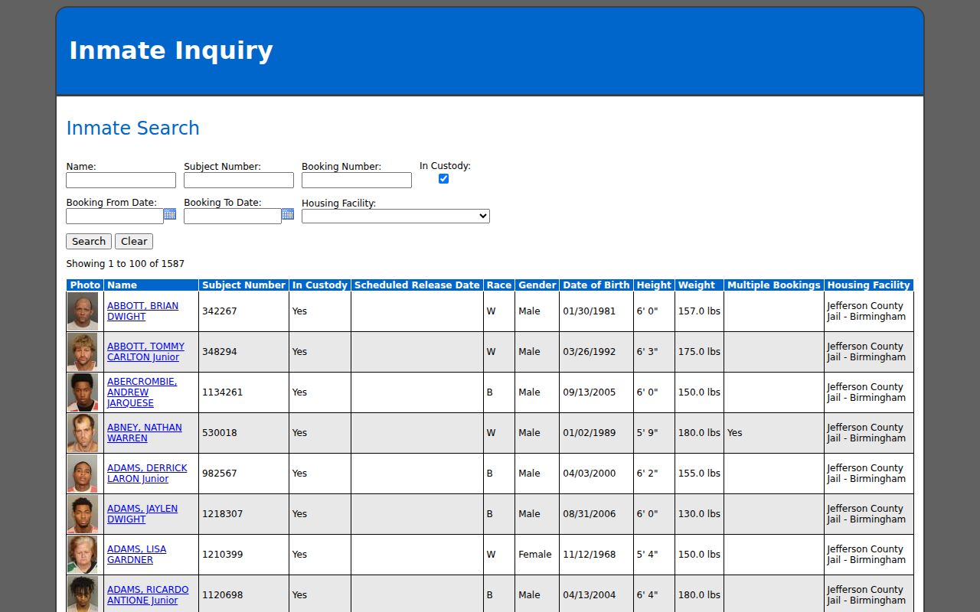Click the photo thumbnail for Derrick Laron Adams
The image size is (980, 612).
pos(83,474)
